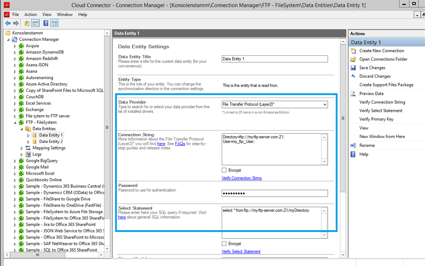
Task: Click the Verify Connection String link
Action: pyautogui.click(x=242, y=178)
